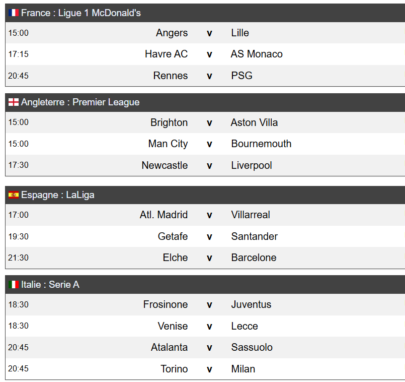Open the Getafe v Santander match
Image resolution: width=405 pixels, height=382 pixels.
205,236
